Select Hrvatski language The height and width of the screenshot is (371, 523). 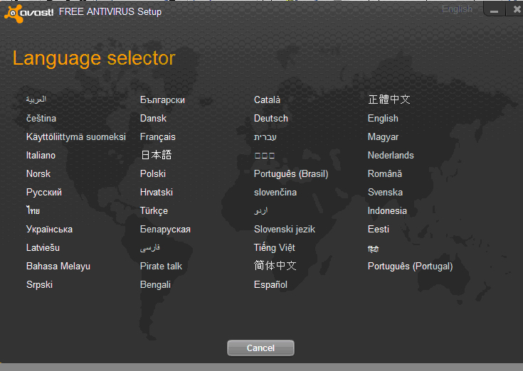pos(157,192)
